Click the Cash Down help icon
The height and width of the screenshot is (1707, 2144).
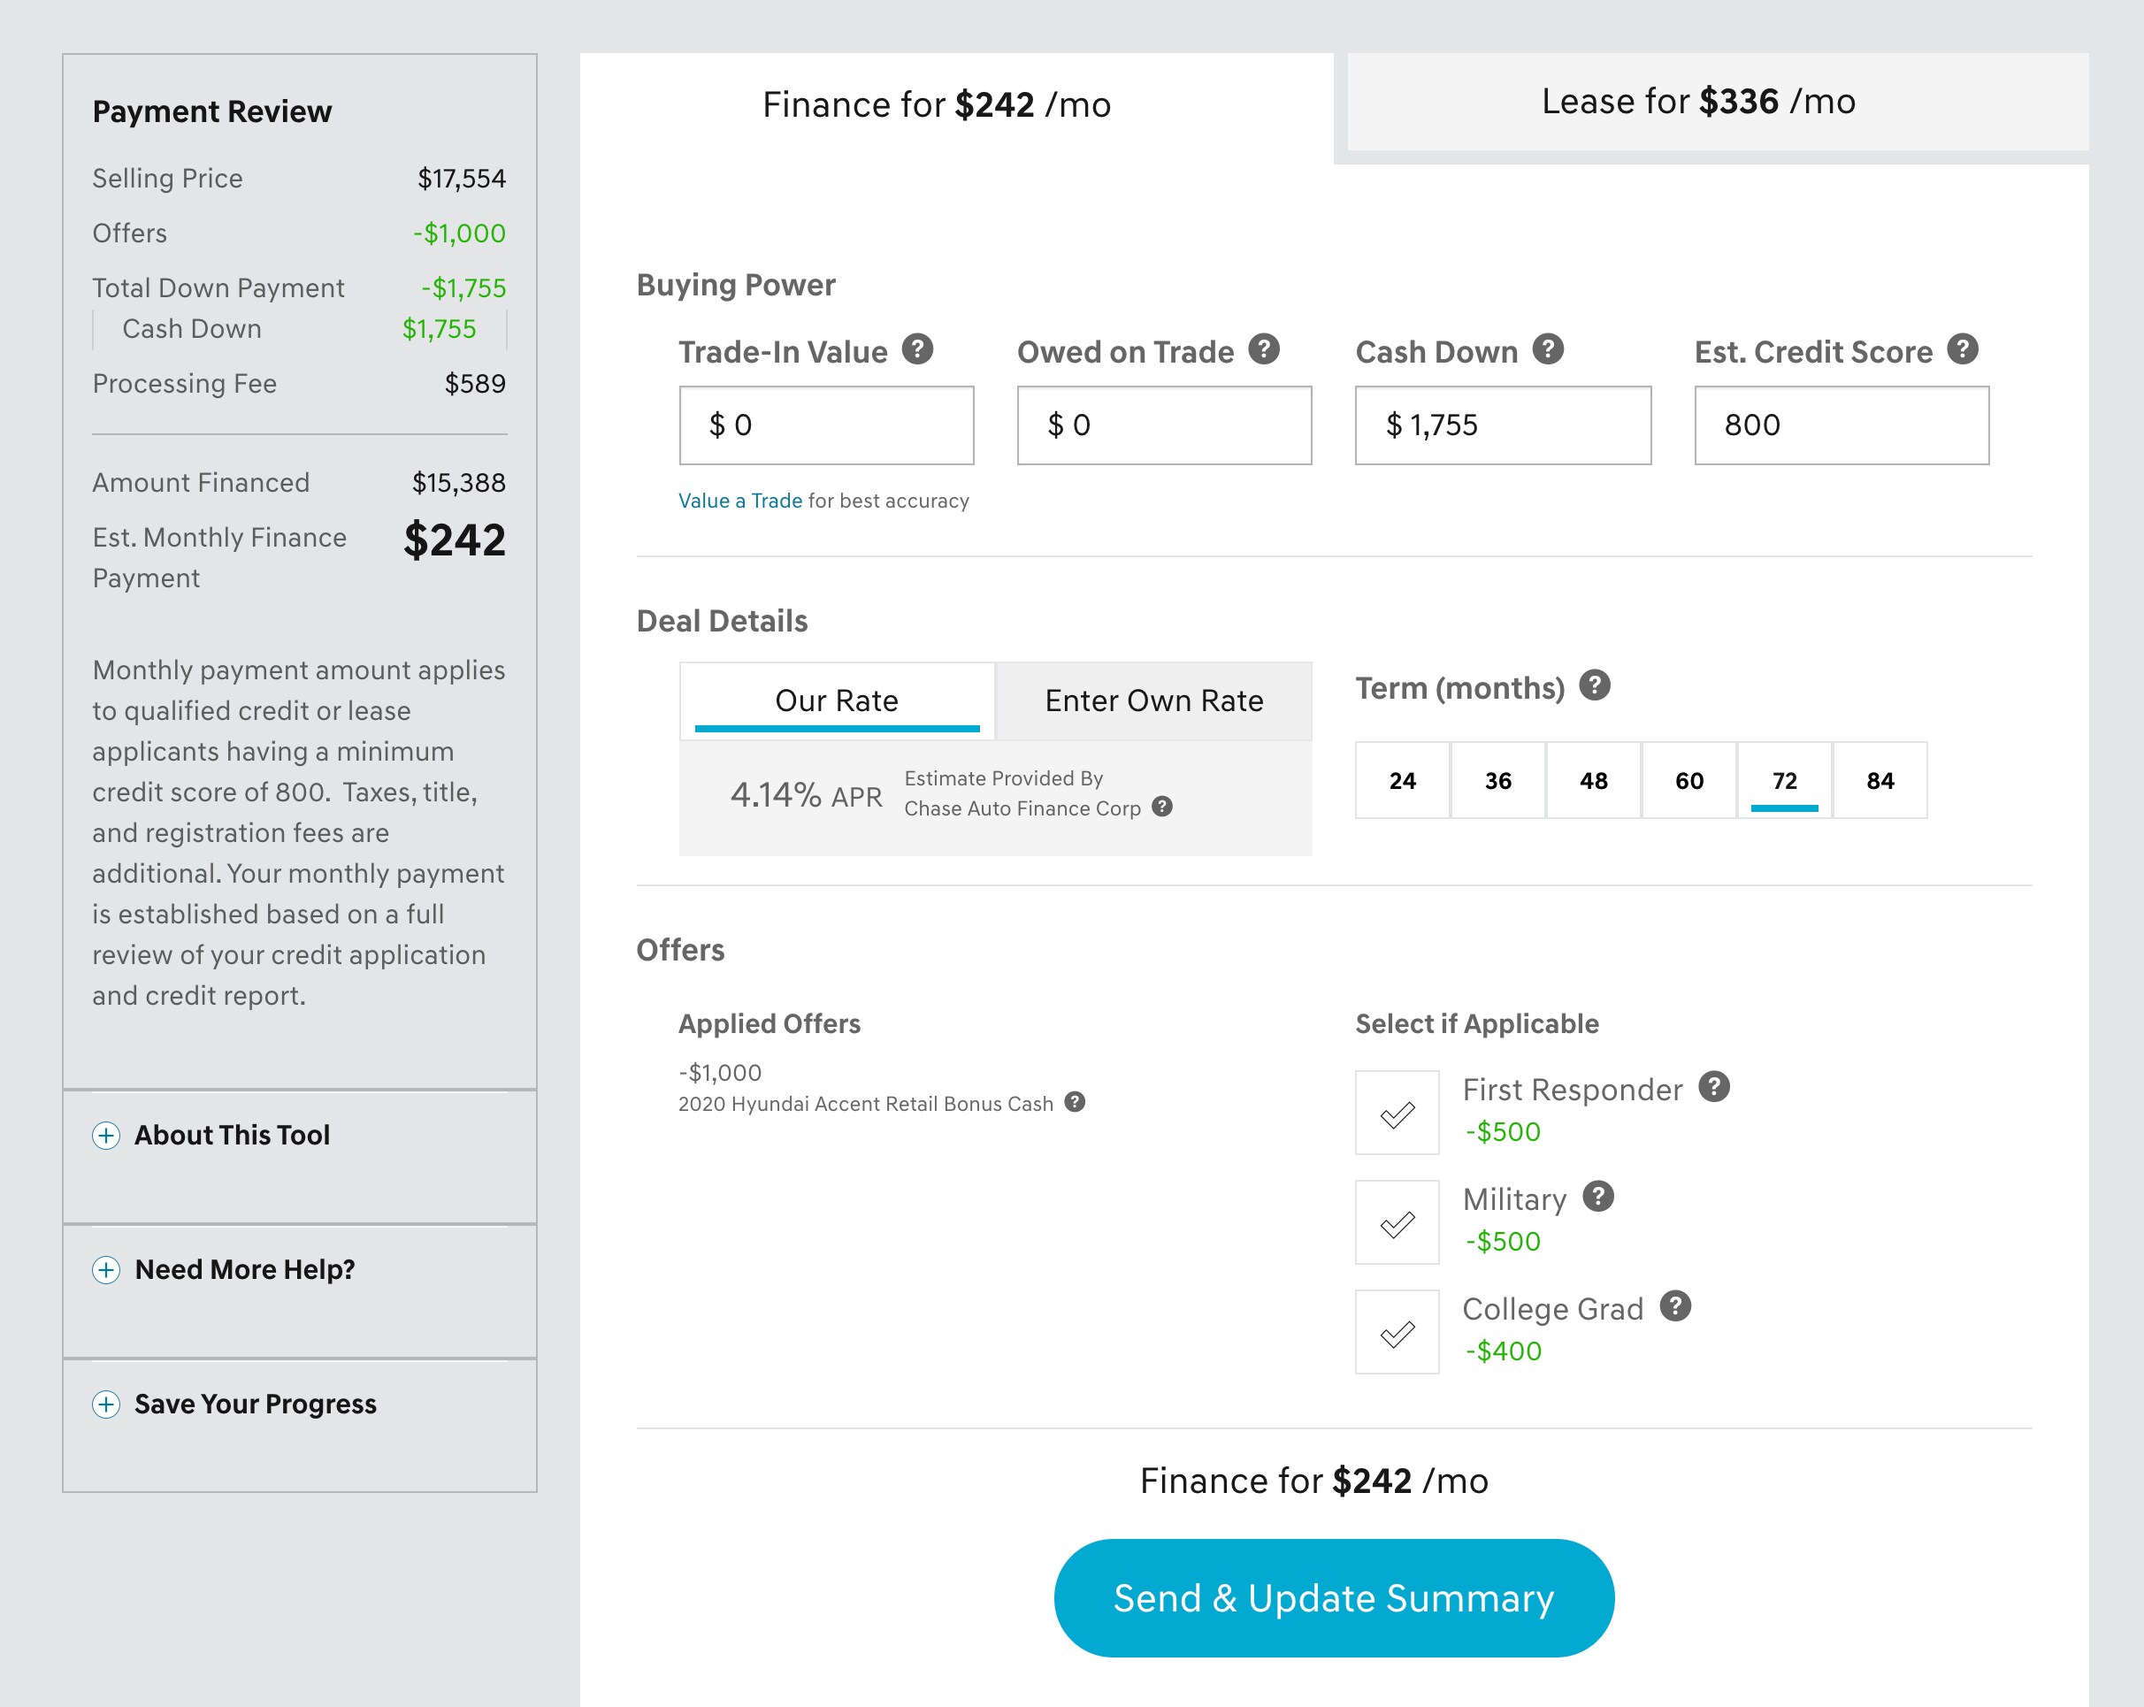click(x=1547, y=349)
